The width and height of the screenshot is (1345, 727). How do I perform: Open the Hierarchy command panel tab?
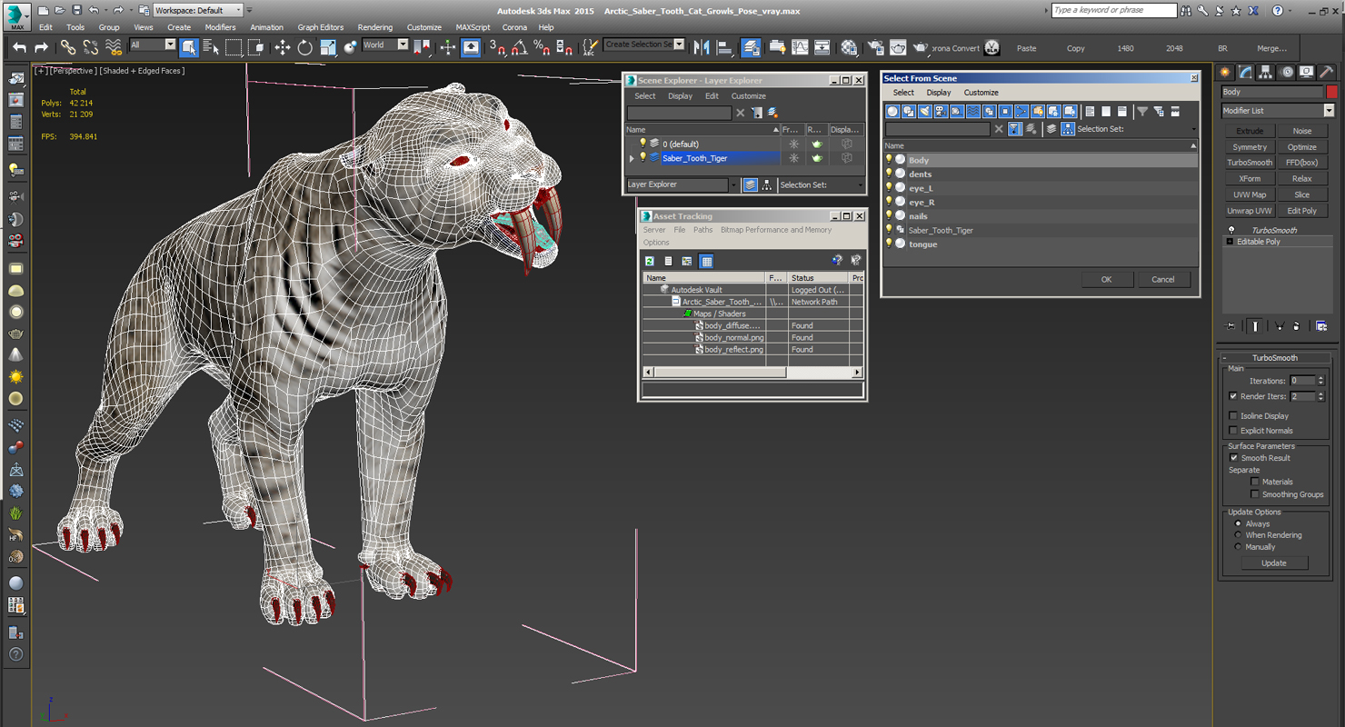(1266, 72)
